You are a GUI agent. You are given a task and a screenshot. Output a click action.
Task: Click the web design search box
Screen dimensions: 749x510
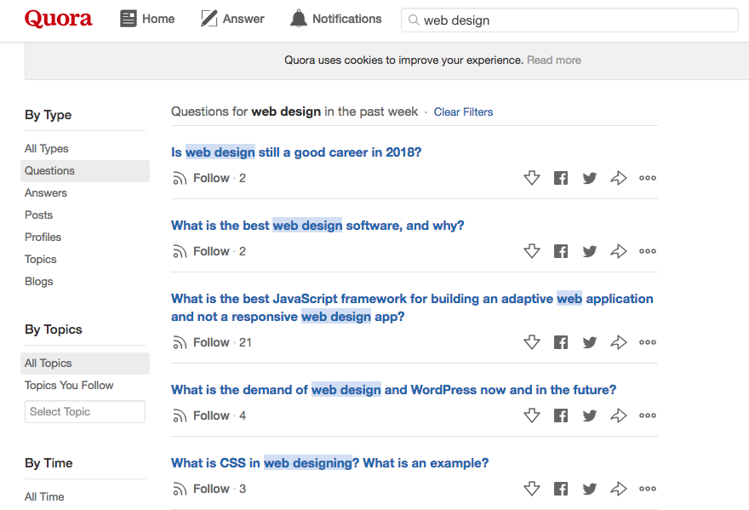point(570,20)
